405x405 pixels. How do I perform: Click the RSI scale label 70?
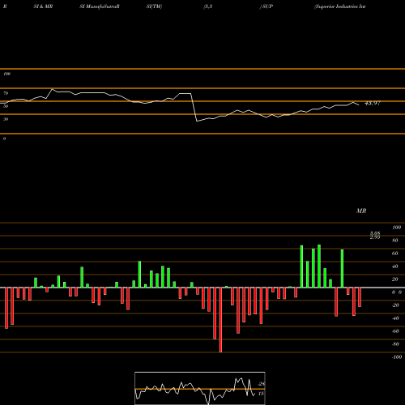point(6,93)
